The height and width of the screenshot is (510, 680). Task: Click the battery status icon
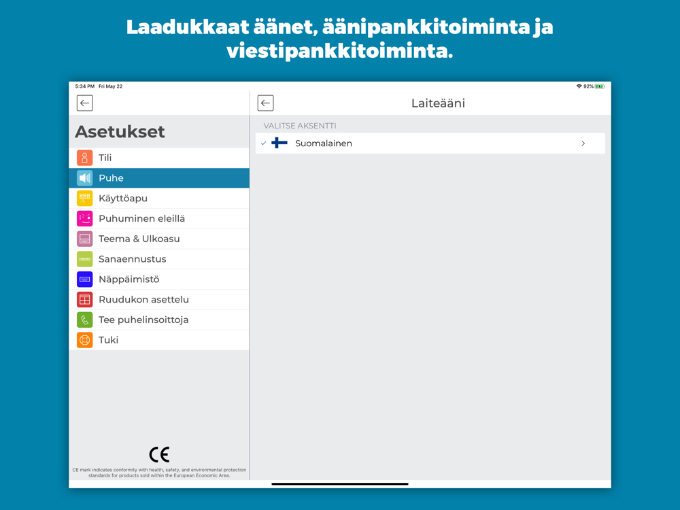coord(600,86)
